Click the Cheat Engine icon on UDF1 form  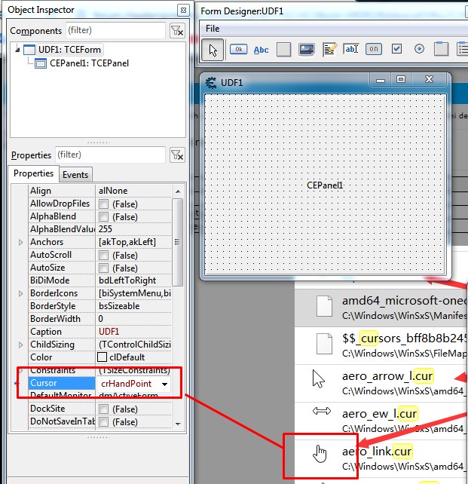211,83
